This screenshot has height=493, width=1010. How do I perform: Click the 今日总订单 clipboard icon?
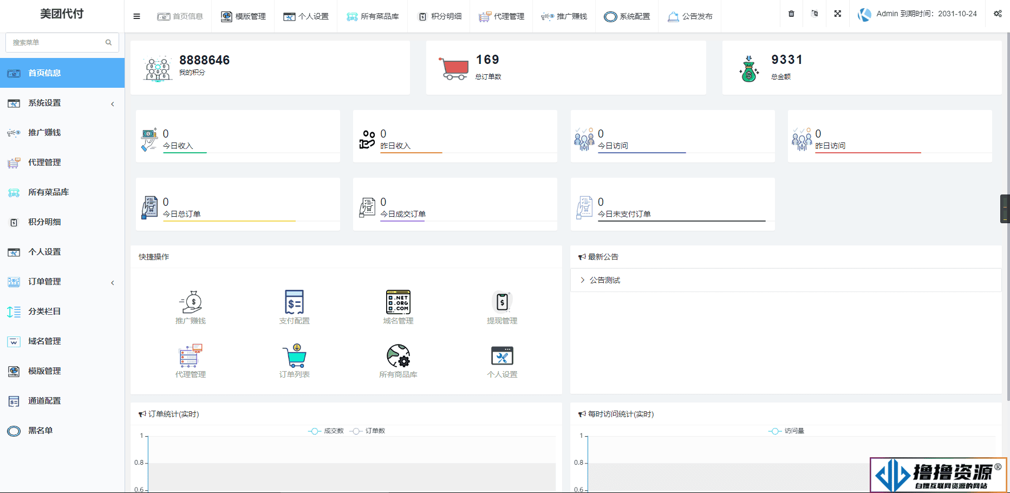(x=149, y=207)
